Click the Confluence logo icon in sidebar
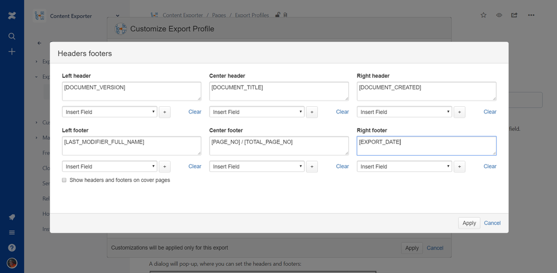The height and width of the screenshot is (273, 557). click(x=12, y=16)
